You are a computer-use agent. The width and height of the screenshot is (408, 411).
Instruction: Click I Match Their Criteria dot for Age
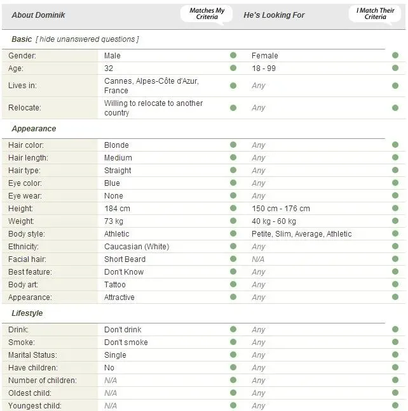click(x=395, y=68)
